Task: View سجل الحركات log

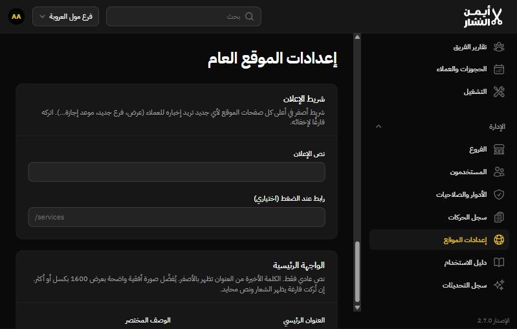Action: pyautogui.click(x=439, y=217)
